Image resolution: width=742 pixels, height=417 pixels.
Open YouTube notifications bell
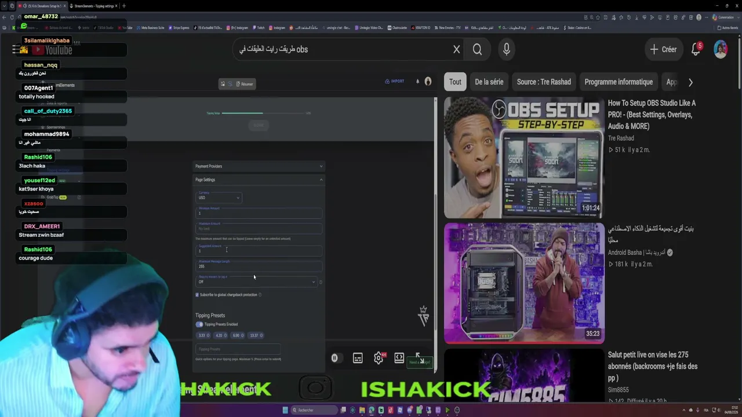click(x=696, y=49)
